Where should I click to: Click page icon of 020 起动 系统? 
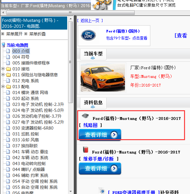pyautogui.click(x=8, y=98)
